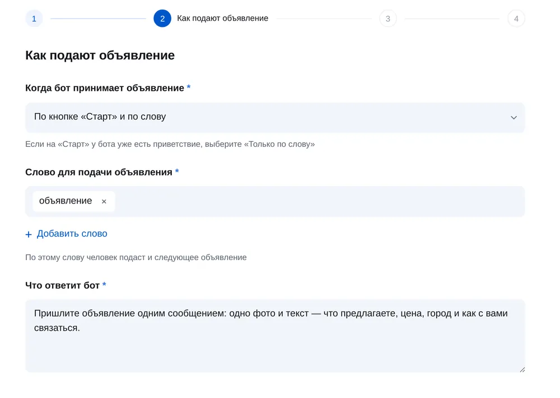Click the page heading «Как подают объявление»
The height and width of the screenshot is (398, 560).
[x=100, y=55]
